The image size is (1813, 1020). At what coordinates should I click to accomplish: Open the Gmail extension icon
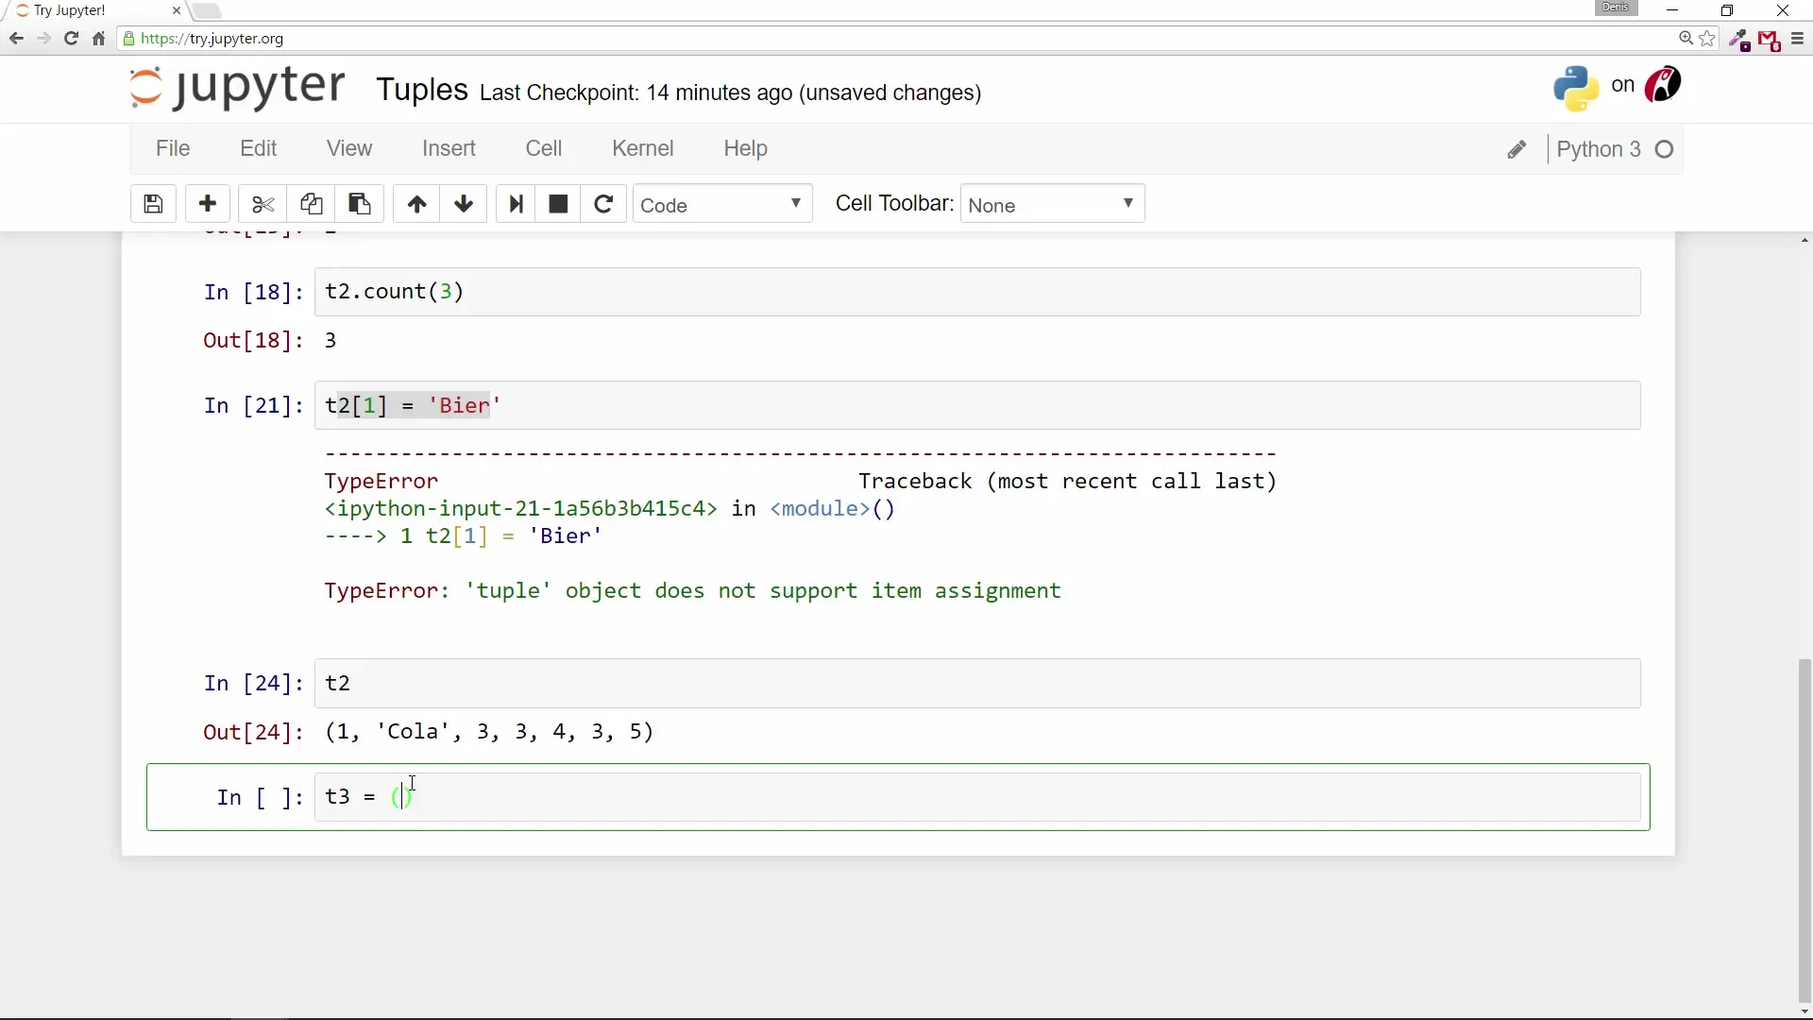[x=1769, y=40]
